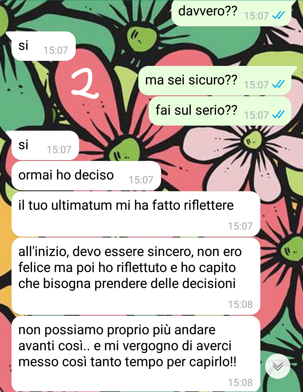Tap the scroll-to-bottom double chevron button
The width and height of the screenshot is (303, 392).
278,366
